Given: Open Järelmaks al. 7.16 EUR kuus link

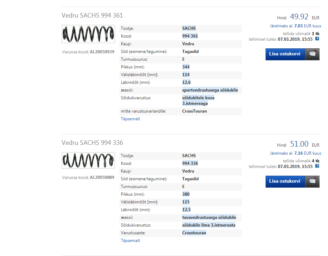Looking at the screenshot, I should coord(295,153).
